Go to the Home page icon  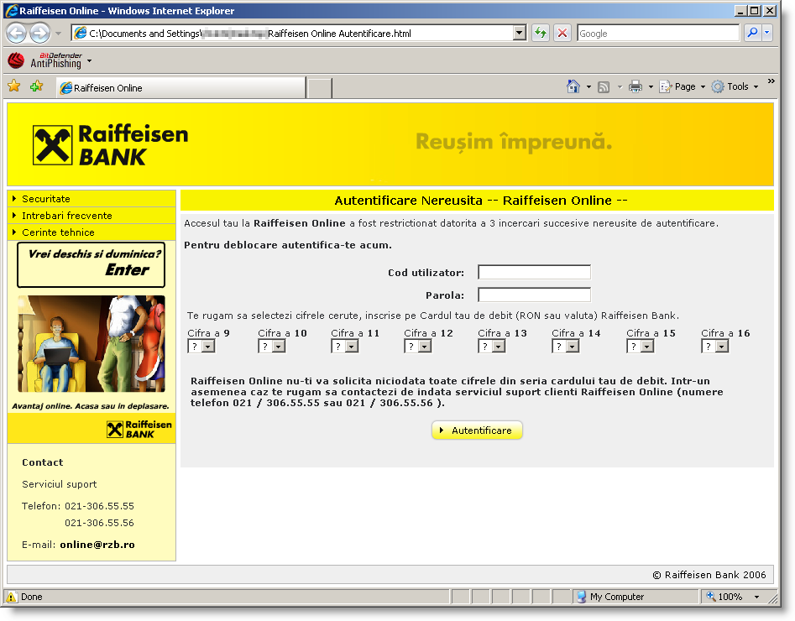pyautogui.click(x=573, y=86)
